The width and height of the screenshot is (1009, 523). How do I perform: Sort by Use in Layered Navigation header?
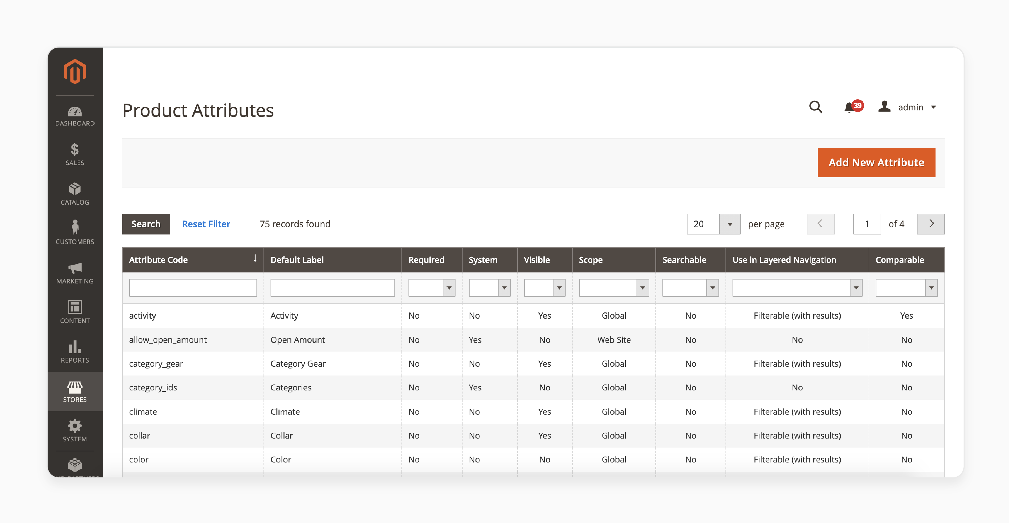(x=797, y=260)
